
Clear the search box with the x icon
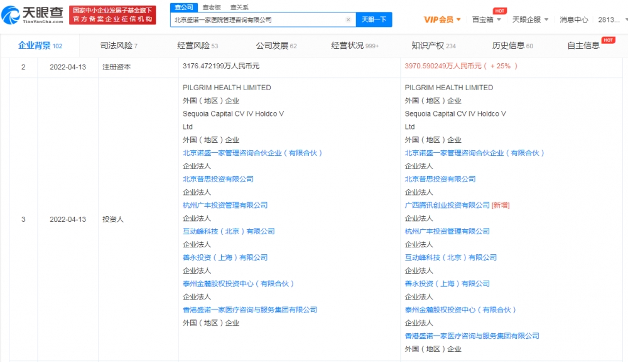348,19
